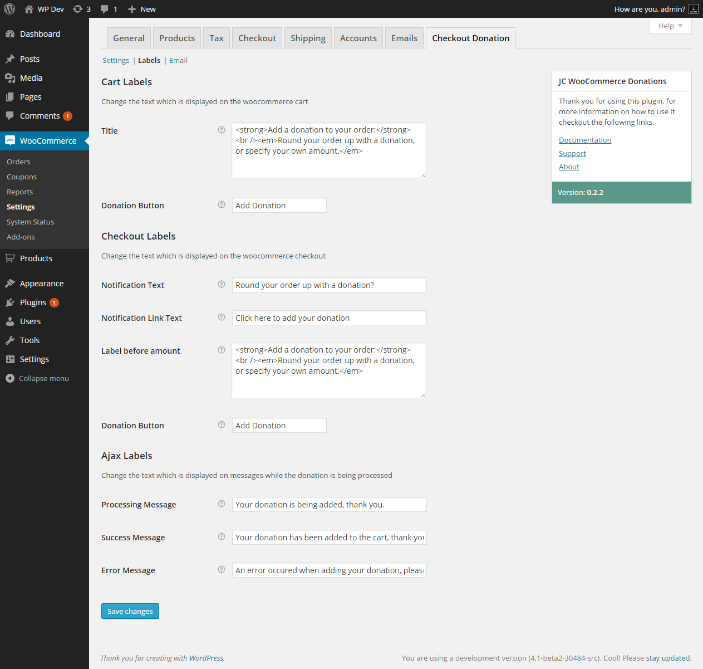Click the Media icon in sidebar
703x669 pixels.
(10, 78)
